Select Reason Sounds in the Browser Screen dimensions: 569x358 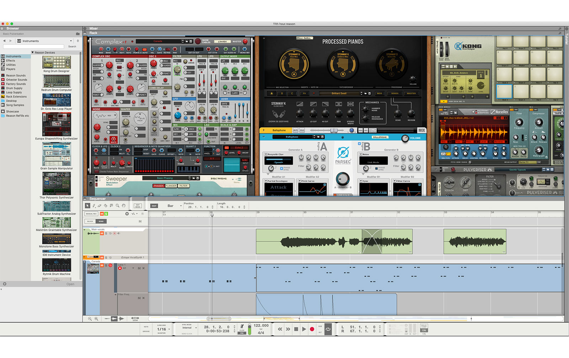coord(16,75)
